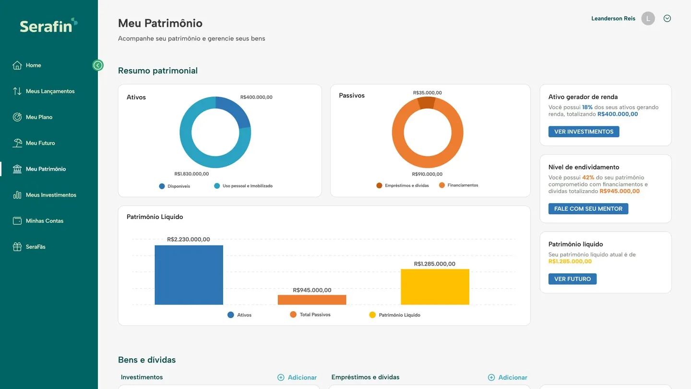The width and height of the screenshot is (691, 389).
Task: Click the Meu Futuro beach umbrella icon
Action: pos(17,143)
